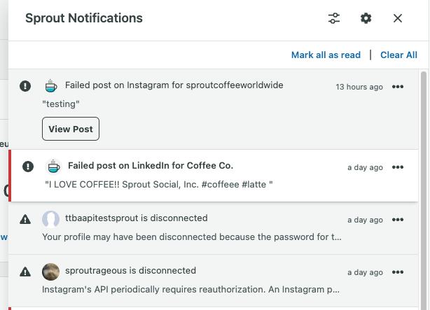Click the notifications list scrollbar

424,190
